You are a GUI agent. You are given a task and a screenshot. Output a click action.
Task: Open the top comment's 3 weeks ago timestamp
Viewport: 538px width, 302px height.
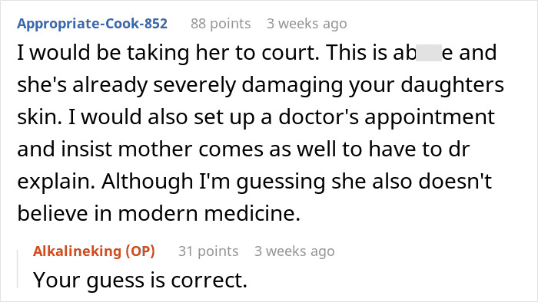click(307, 24)
